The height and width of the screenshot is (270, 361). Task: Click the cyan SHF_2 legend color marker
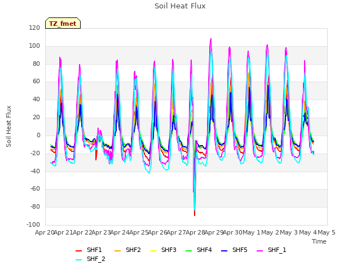pos(79,260)
